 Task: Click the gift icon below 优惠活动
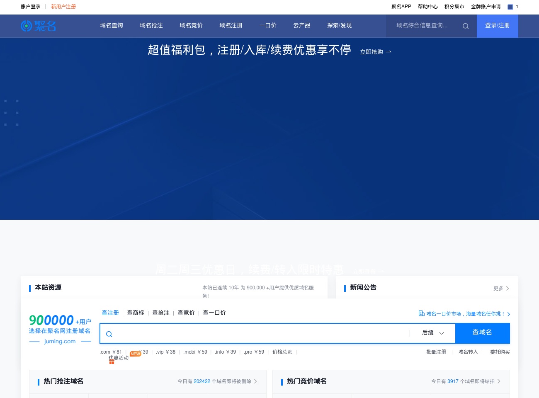click(x=112, y=362)
